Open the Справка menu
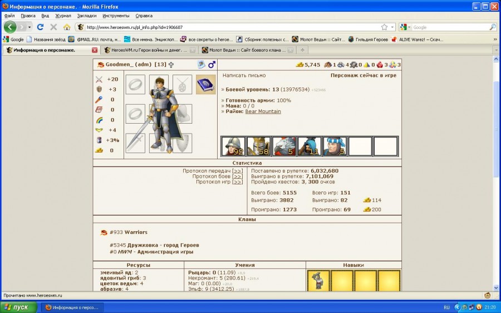501x313 pixels. (144, 16)
